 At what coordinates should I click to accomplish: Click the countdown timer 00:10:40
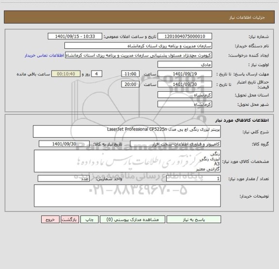coord(66,74)
